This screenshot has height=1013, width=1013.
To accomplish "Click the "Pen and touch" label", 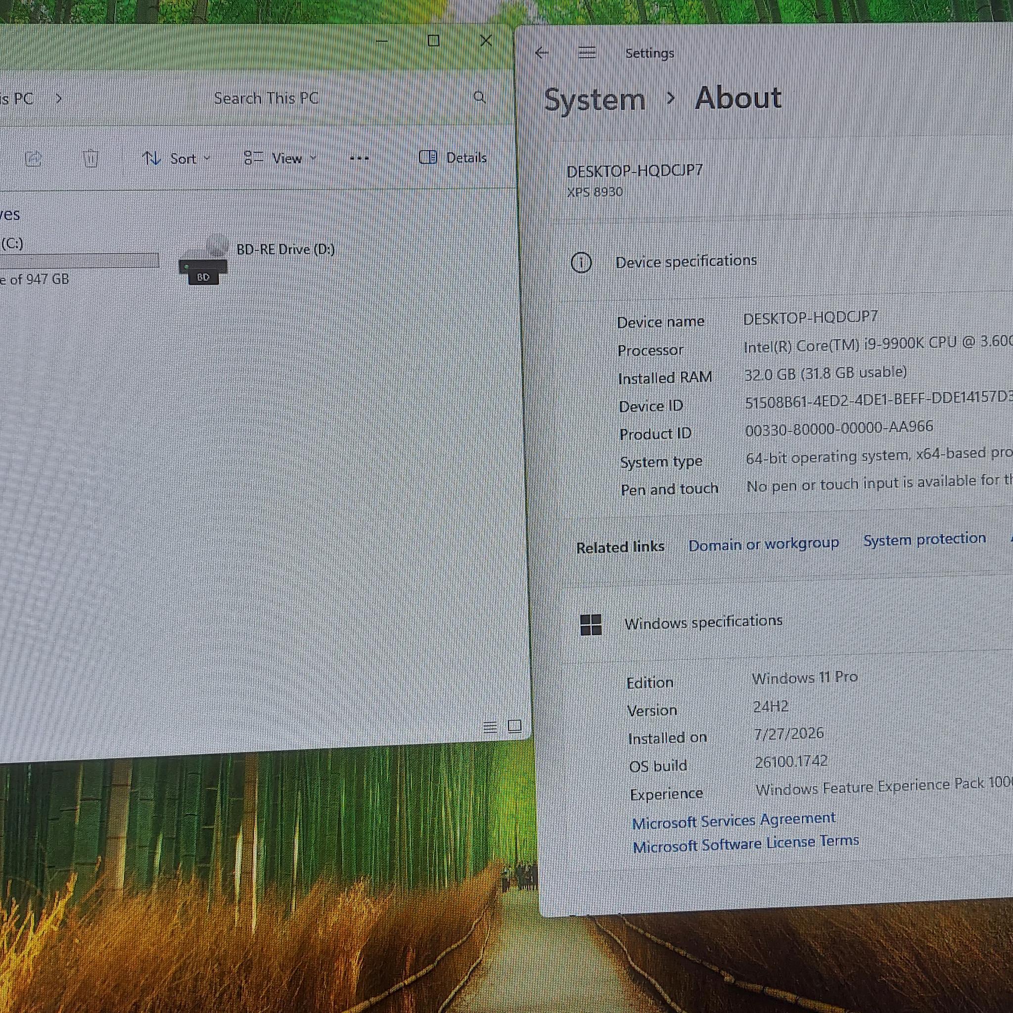I will [670, 489].
